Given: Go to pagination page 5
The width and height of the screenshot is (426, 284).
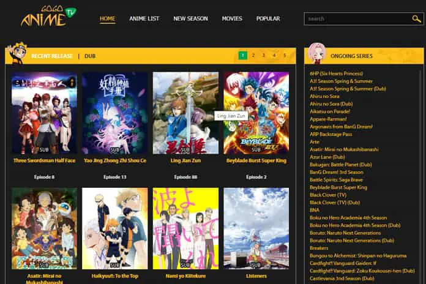Looking at the screenshot, I should click(x=285, y=56).
